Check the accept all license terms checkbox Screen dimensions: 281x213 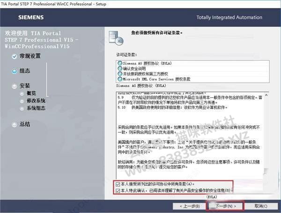click(118, 184)
